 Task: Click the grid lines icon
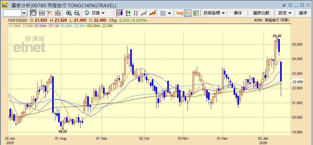tap(163, 13)
